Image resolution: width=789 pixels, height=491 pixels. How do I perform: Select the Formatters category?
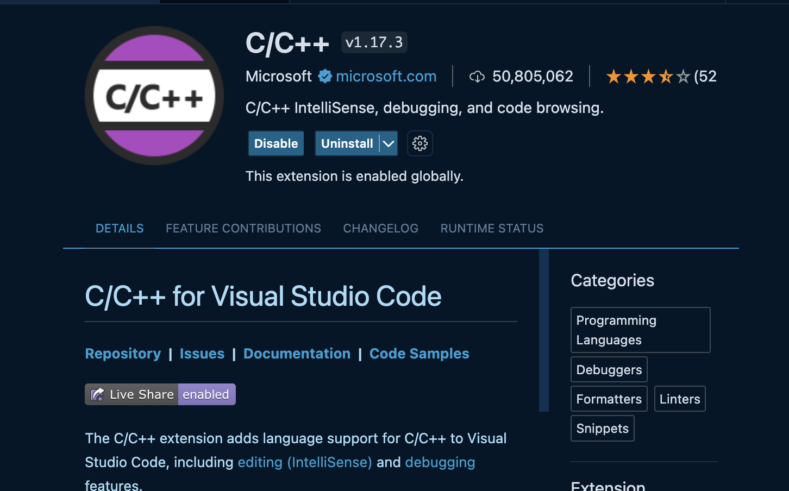[609, 399]
